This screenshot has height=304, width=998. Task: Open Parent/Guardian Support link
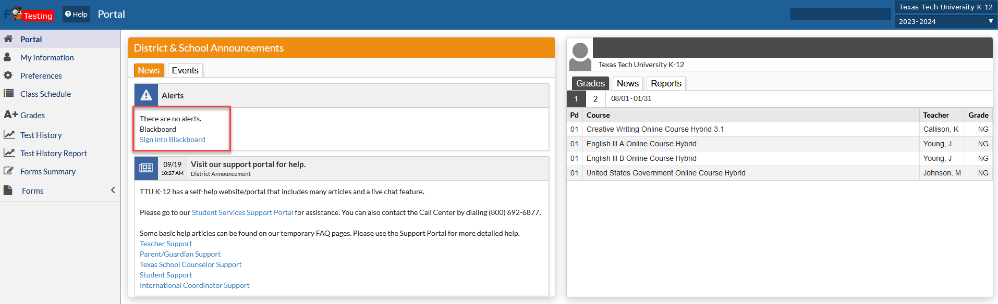point(180,254)
